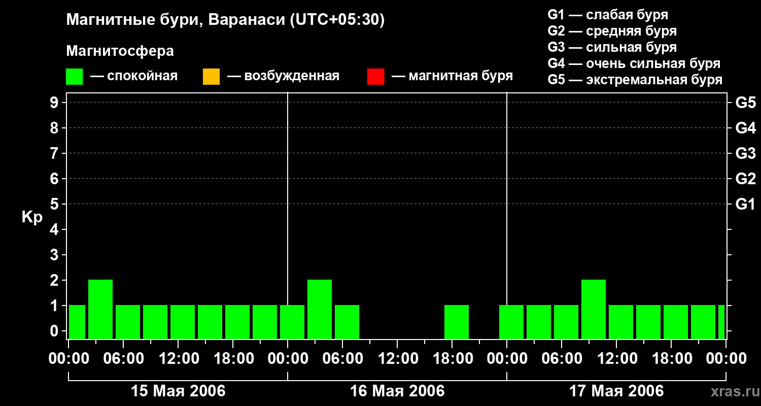The width and height of the screenshot is (761, 406).
Task: Select the '3' tick label on Kp axis
Action: point(55,255)
